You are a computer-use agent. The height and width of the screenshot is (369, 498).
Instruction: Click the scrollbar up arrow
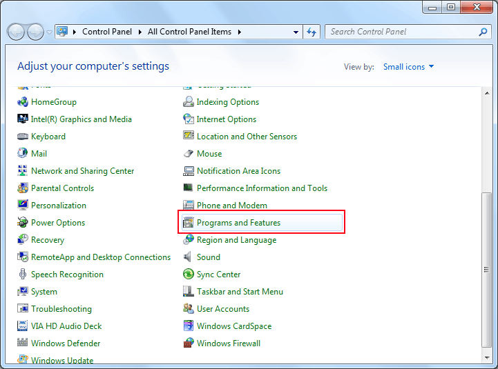[487, 93]
